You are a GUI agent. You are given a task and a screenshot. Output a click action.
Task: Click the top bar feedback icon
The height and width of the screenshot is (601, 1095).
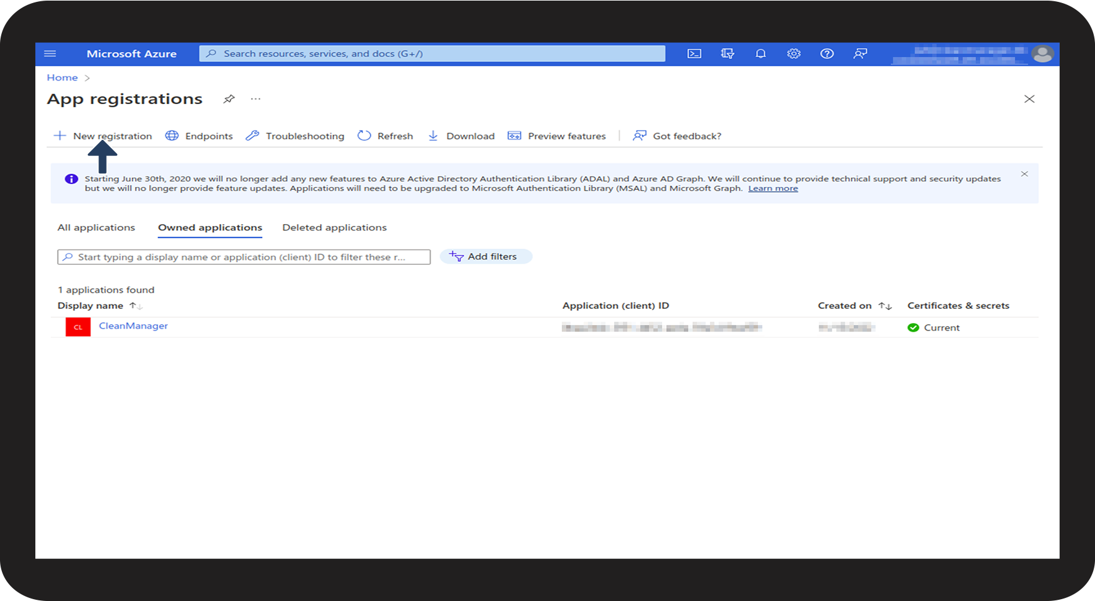click(x=860, y=54)
